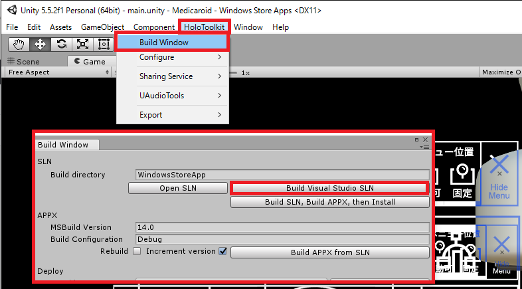Open the HoloToolkit menu
Image resolution: width=522 pixels, height=289 pixels.
204,27
